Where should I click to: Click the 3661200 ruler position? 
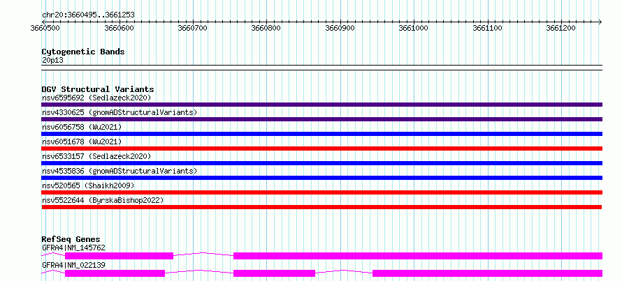tap(561, 28)
